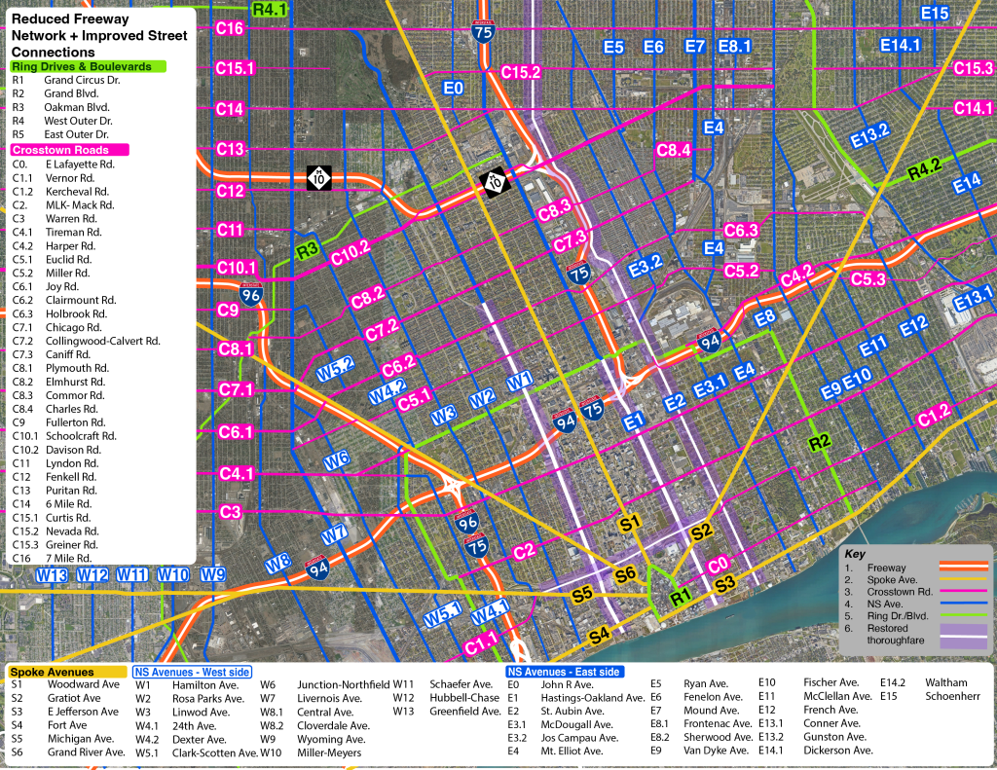Select the pink C0 crosstown road marker
997x770 pixels.
(x=718, y=564)
